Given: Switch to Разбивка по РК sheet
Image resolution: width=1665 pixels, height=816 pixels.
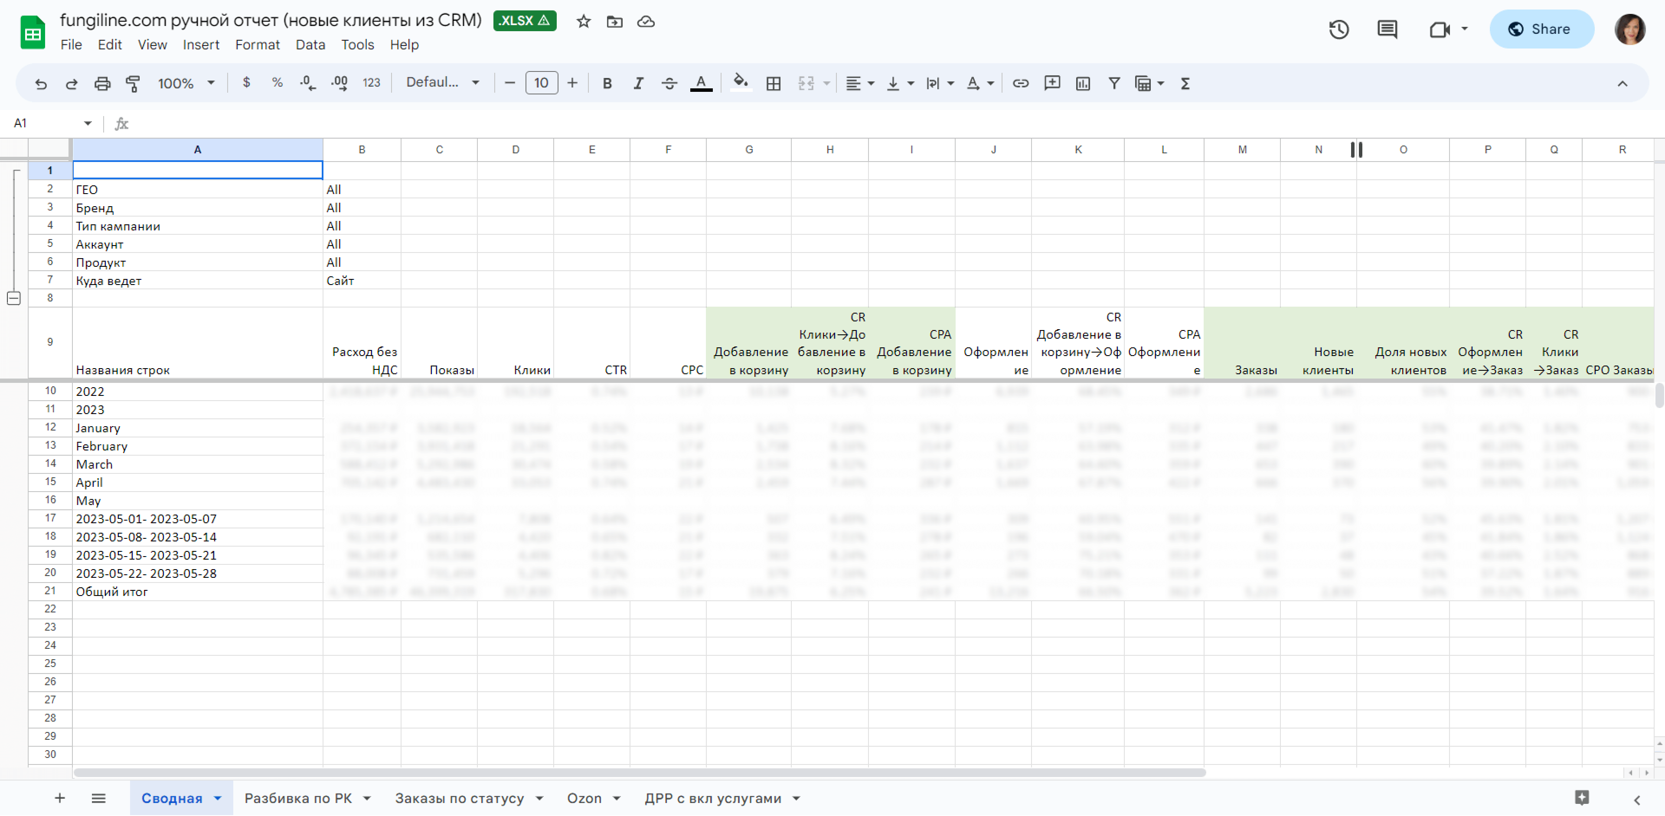Looking at the screenshot, I should [x=298, y=799].
